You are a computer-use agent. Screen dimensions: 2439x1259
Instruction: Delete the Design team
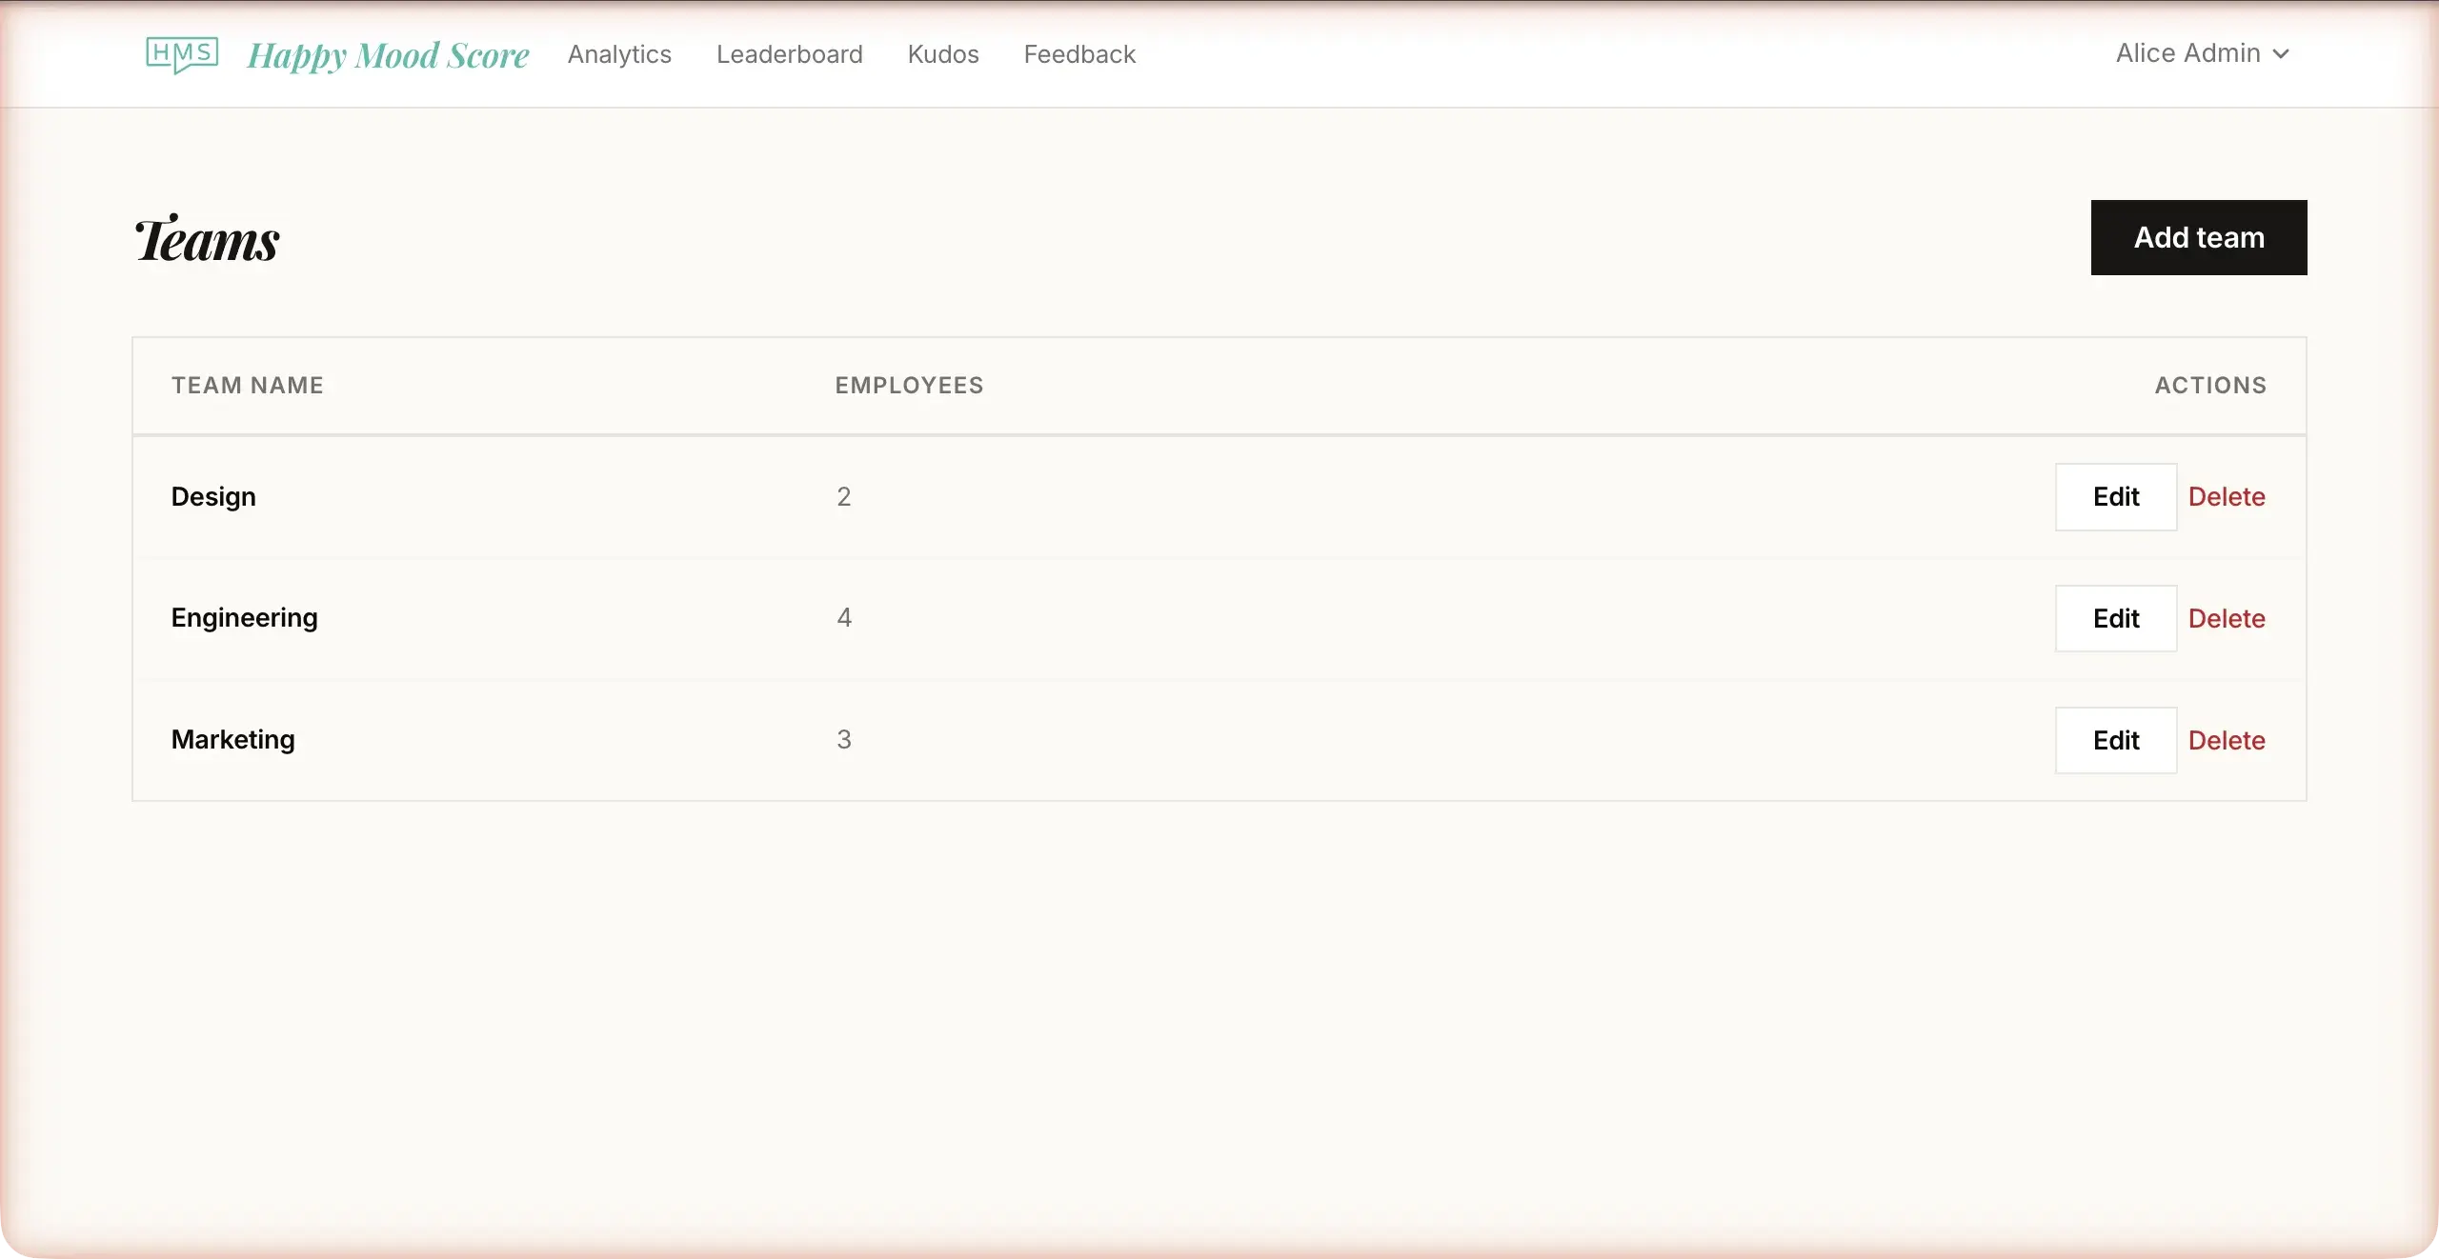tap(2227, 496)
